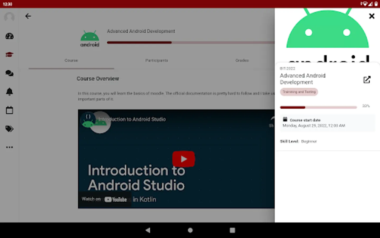Click the Training and Testing category tag
The image size is (380, 238).
tap(299, 92)
